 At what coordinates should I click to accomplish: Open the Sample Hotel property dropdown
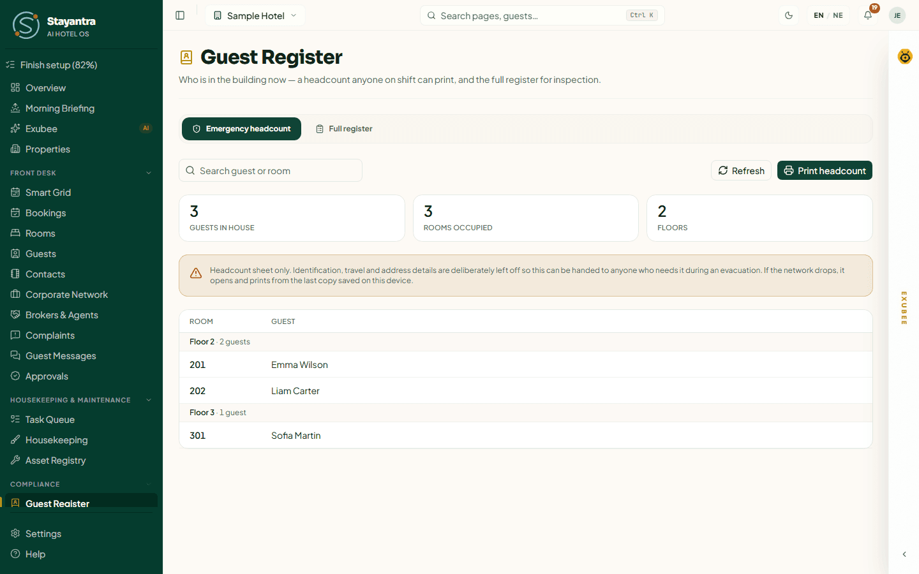click(x=255, y=15)
